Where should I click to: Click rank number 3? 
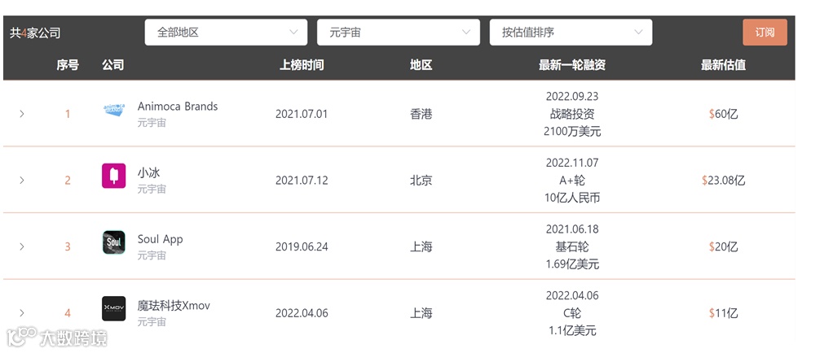pos(68,246)
